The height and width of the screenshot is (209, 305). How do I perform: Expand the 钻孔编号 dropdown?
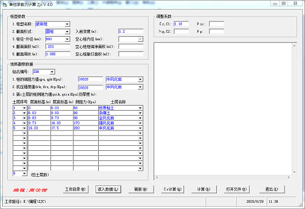coord(52,72)
